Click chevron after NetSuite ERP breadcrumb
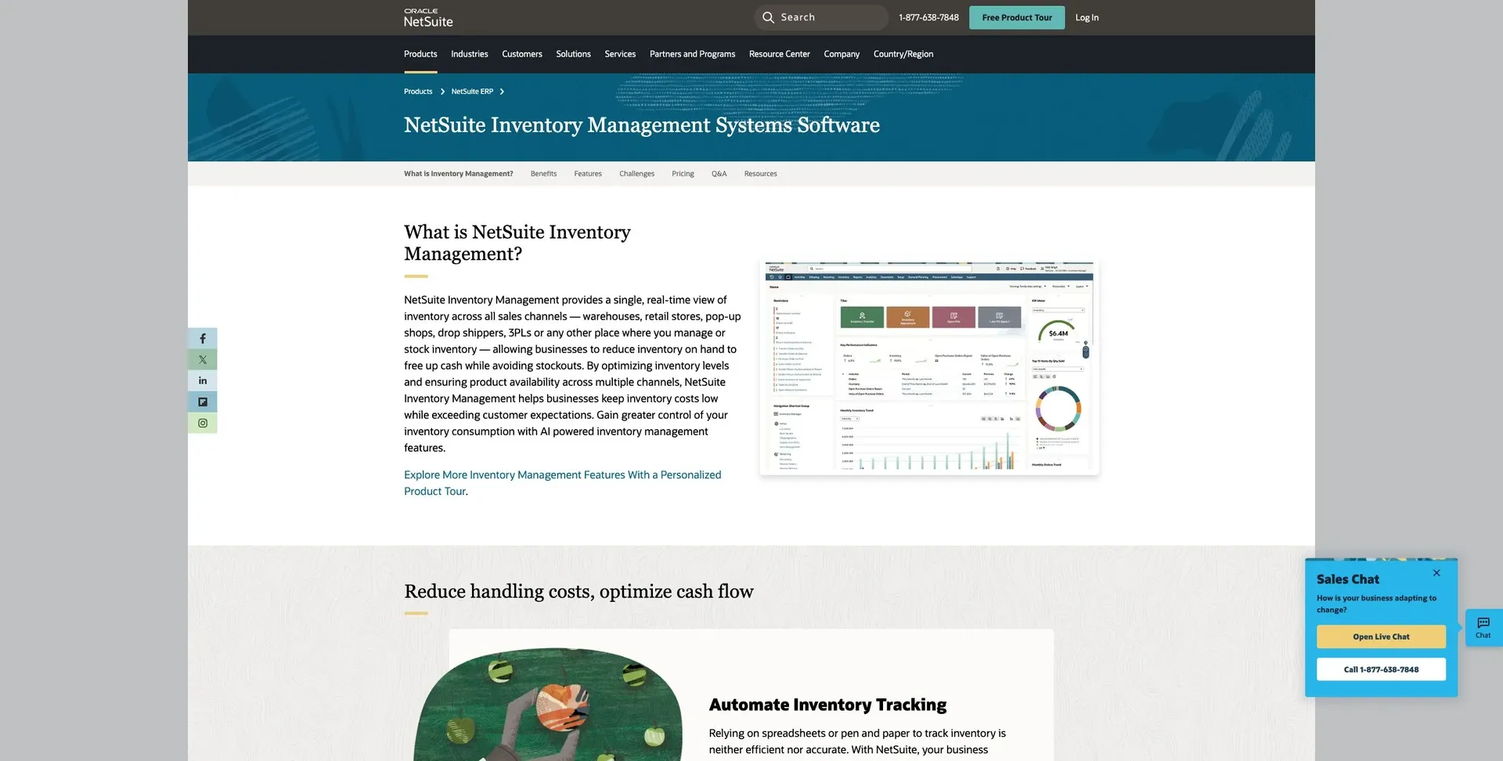The height and width of the screenshot is (761, 1503). click(x=502, y=92)
